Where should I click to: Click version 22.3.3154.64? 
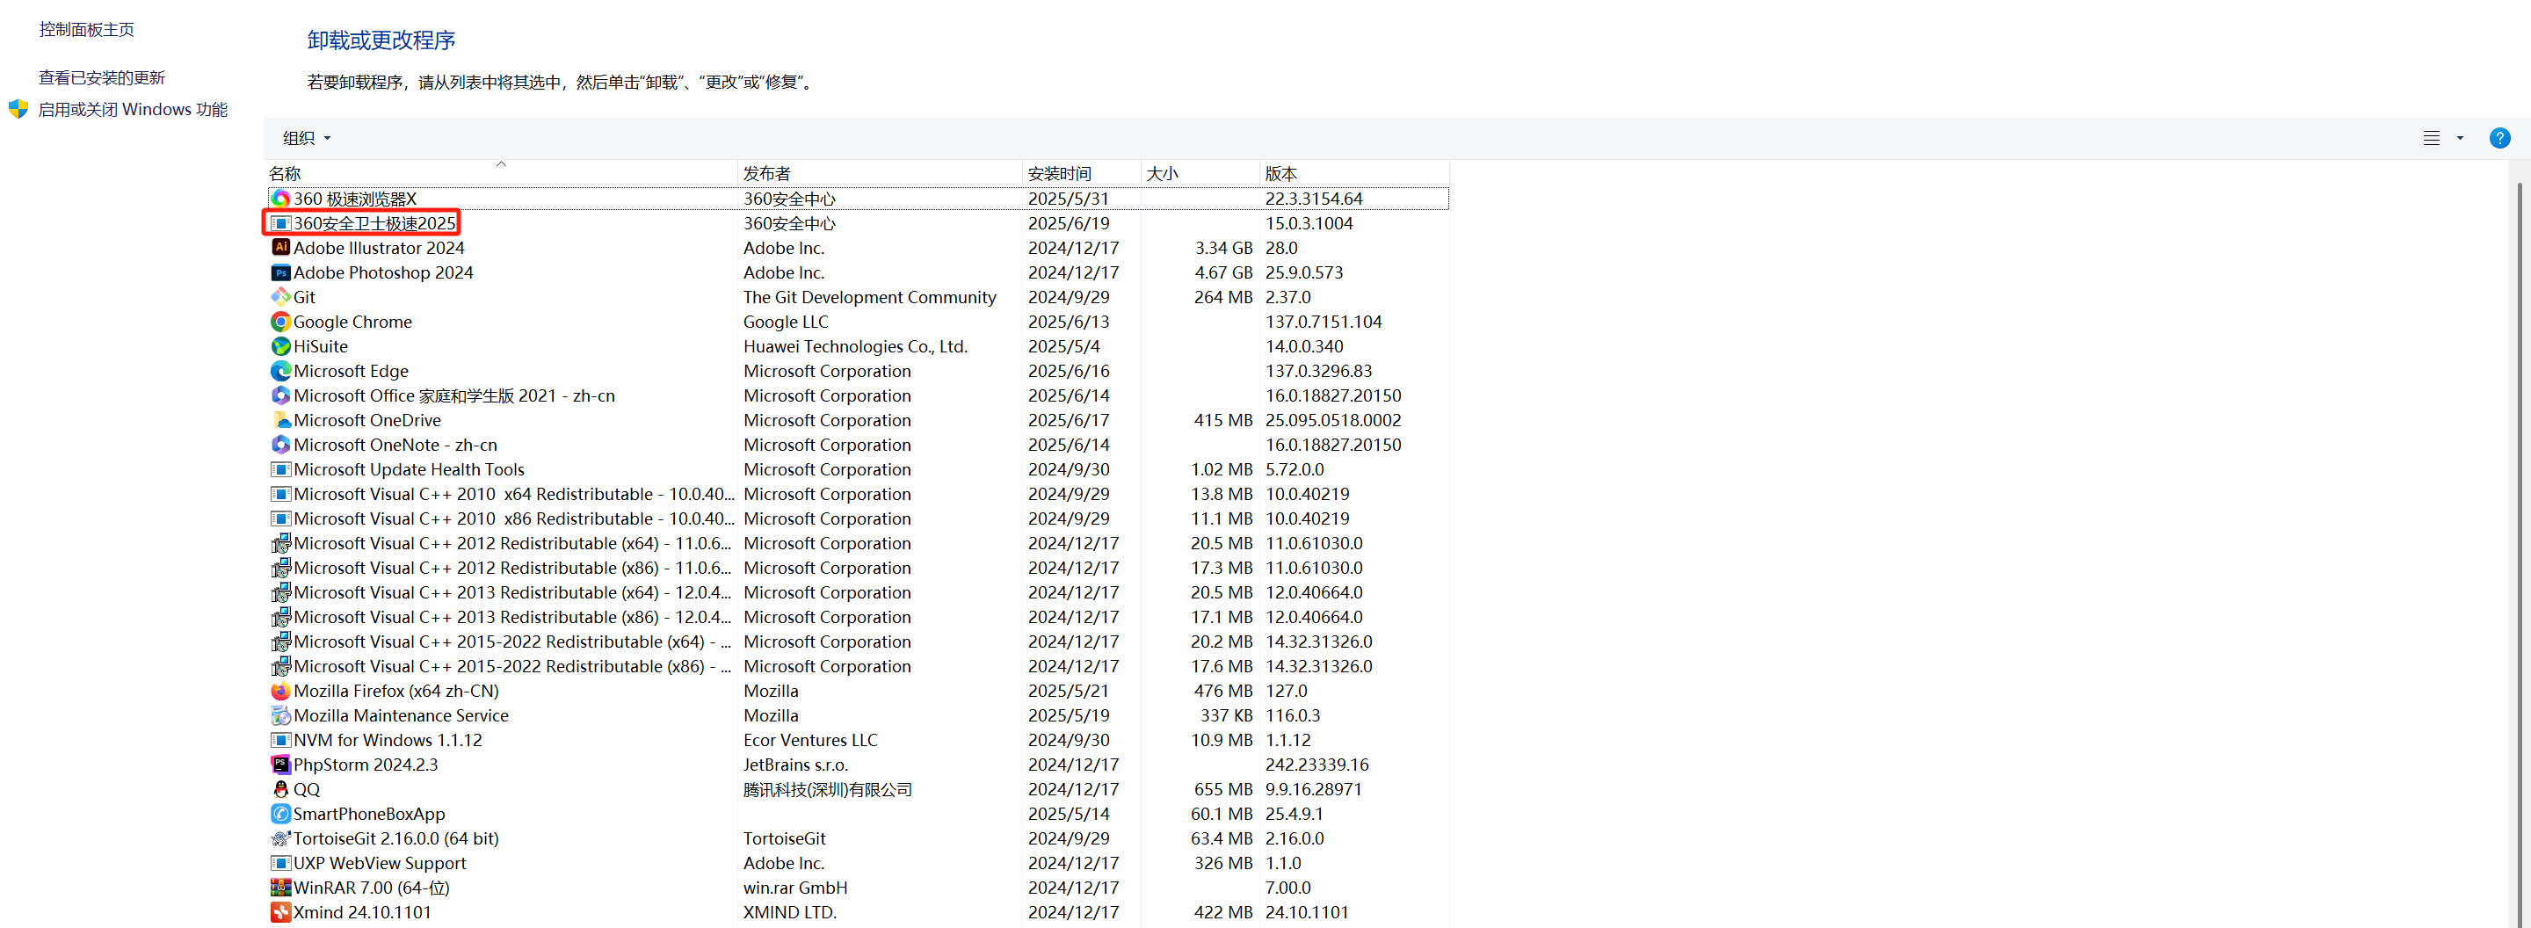click(1314, 199)
